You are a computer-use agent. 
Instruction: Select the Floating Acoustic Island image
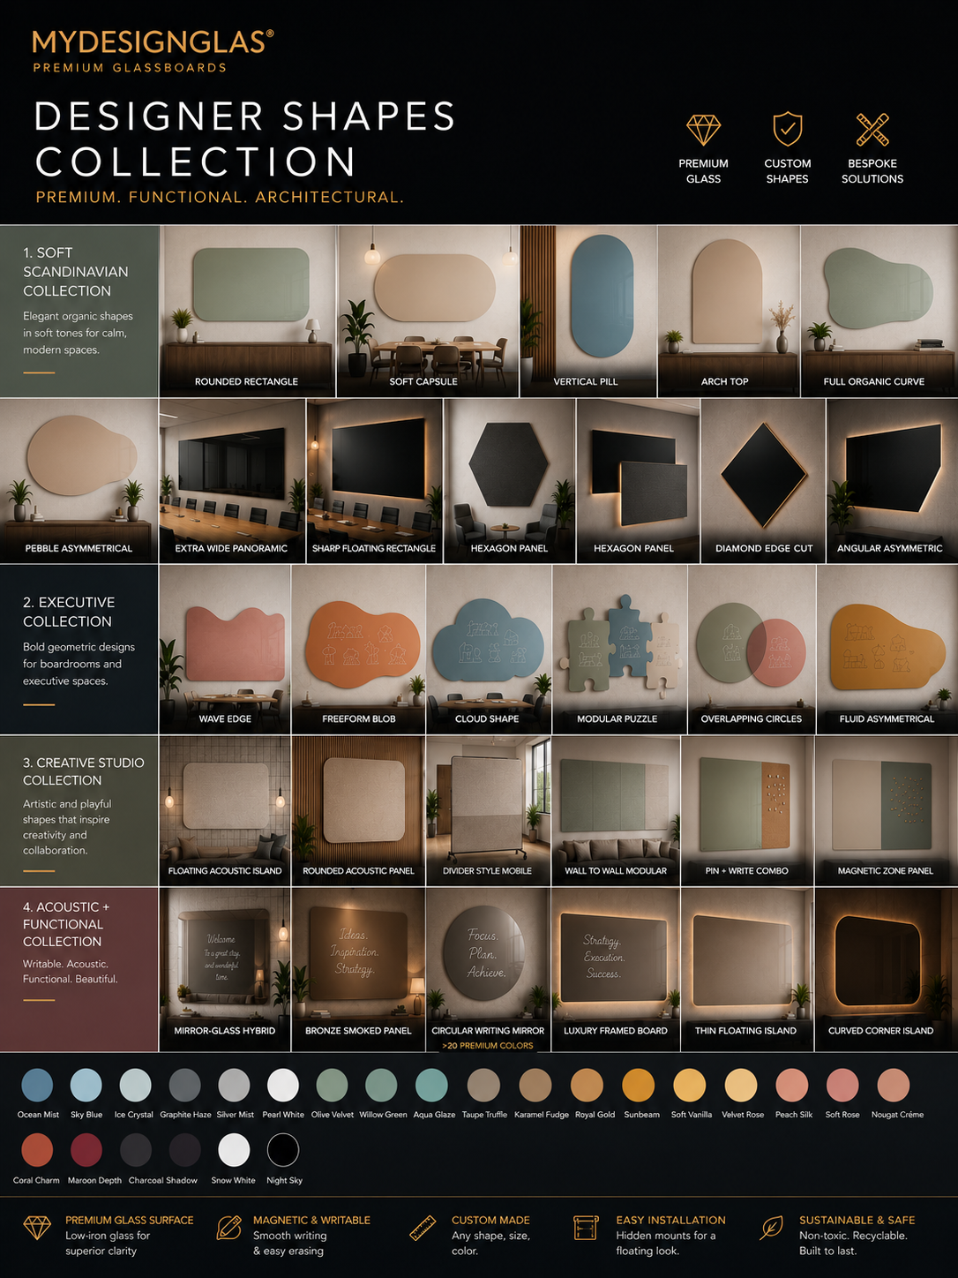225,811
